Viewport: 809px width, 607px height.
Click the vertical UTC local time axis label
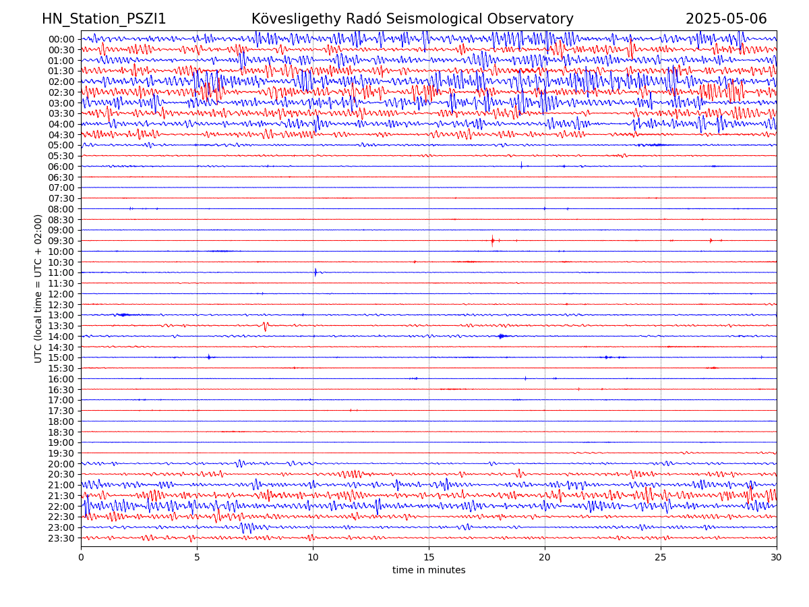point(38,289)
